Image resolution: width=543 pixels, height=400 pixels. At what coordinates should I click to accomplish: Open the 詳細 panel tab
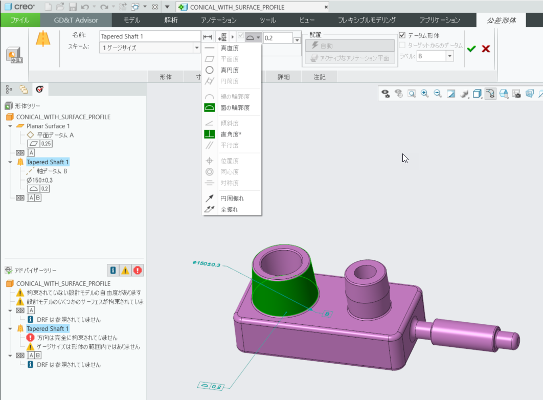[284, 77]
